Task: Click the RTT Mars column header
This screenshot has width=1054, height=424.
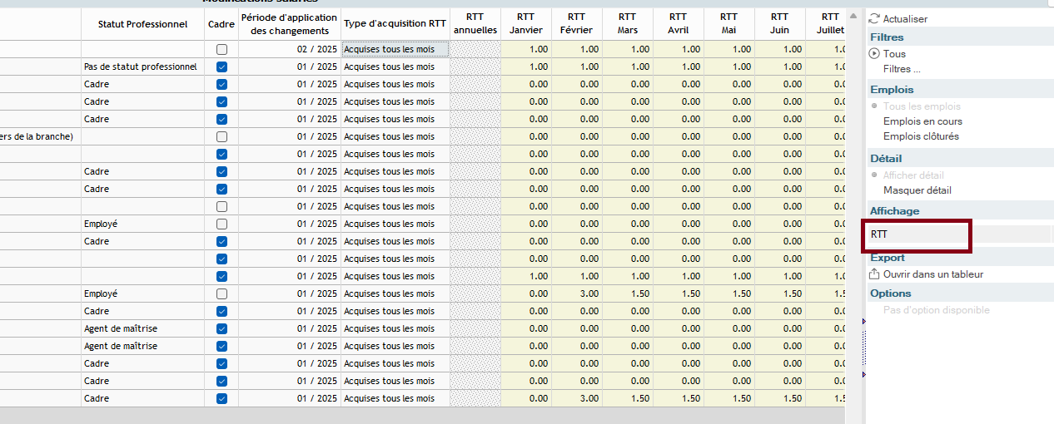Action: (628, 24)
